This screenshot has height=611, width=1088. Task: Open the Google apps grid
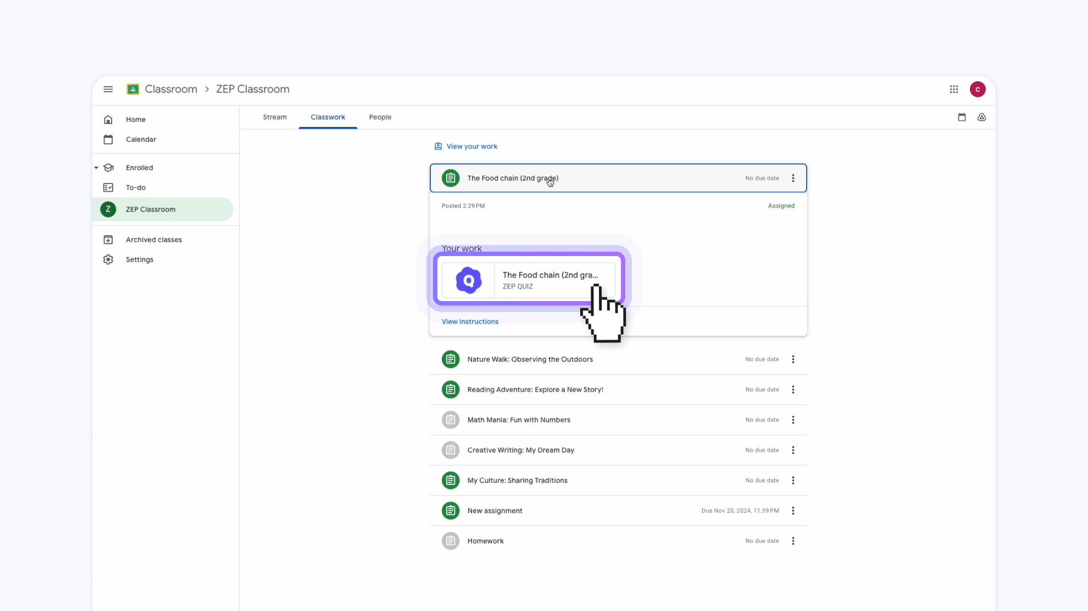pyautogui.click(x=954, y=89)
